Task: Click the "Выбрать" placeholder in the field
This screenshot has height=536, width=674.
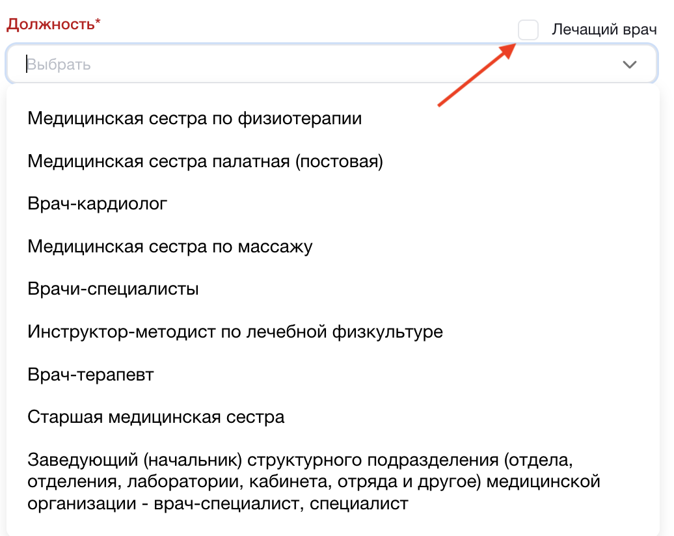Action: 59,65
